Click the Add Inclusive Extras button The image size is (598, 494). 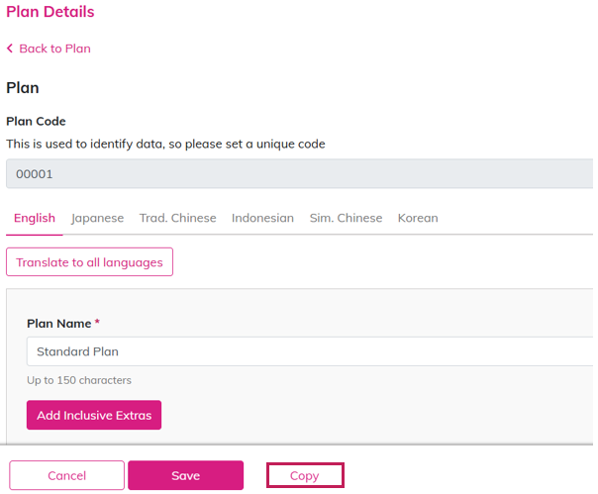pos(94,416)
